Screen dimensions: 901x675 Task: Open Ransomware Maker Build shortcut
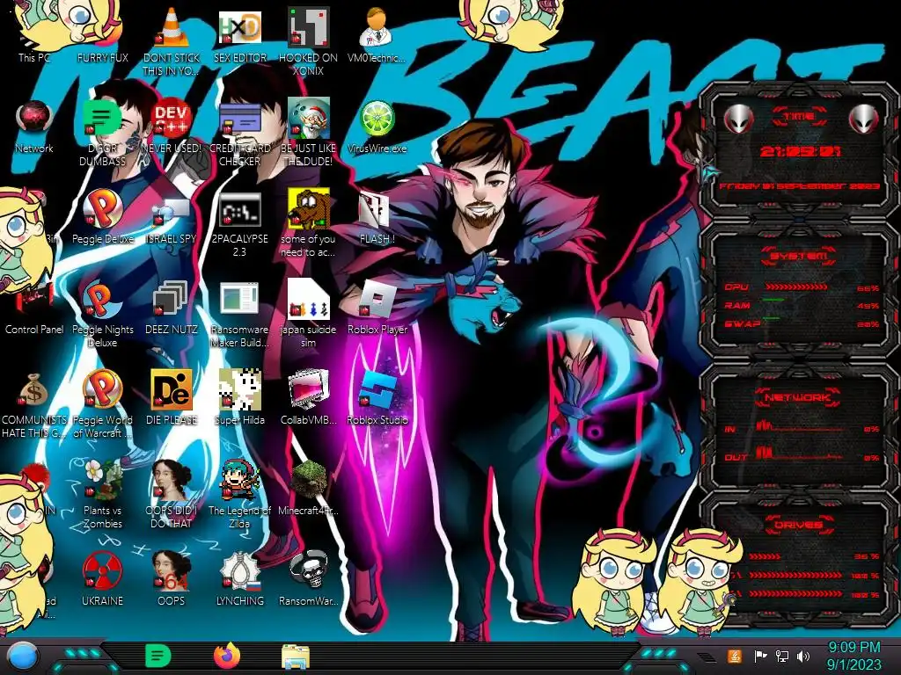tap(240, 315)
